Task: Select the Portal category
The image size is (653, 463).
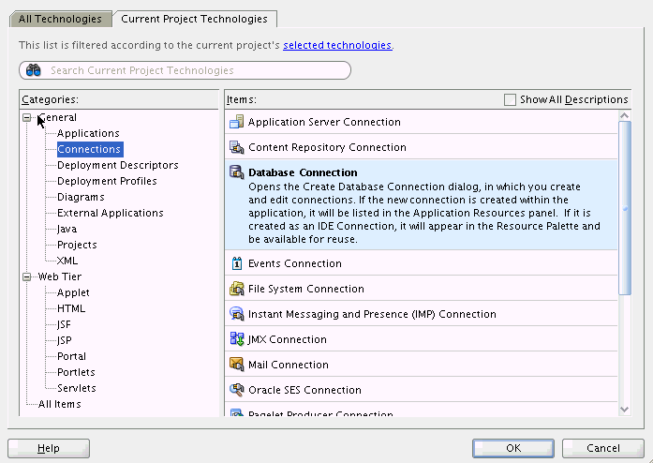Action: pos(71,356)
